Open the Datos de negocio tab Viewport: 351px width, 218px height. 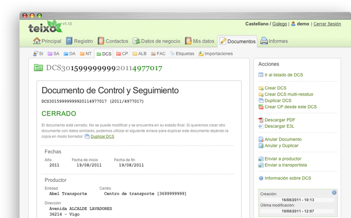(157, 41)
